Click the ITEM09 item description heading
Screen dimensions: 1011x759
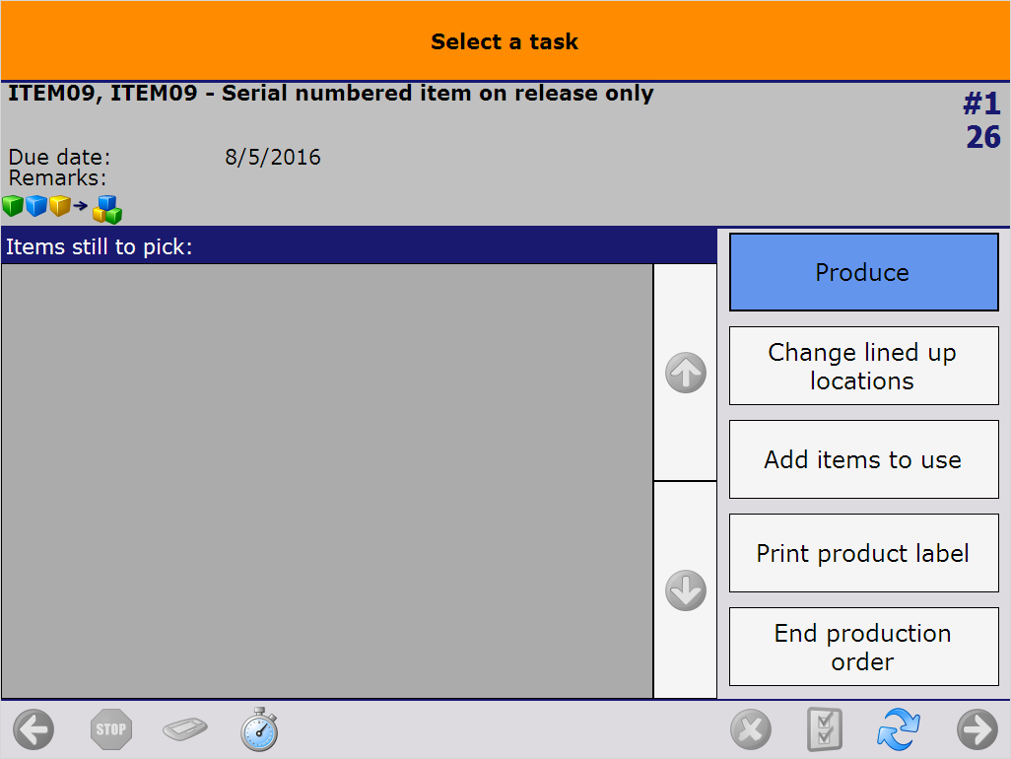[331, 94]
